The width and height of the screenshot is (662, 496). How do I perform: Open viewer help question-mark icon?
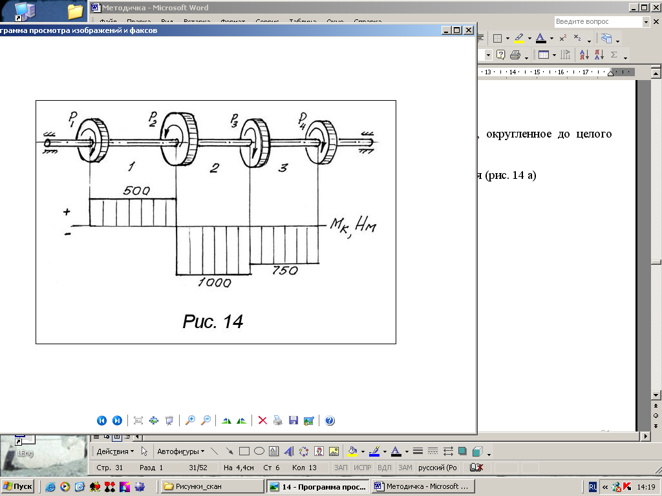click(x=330, y=420)
